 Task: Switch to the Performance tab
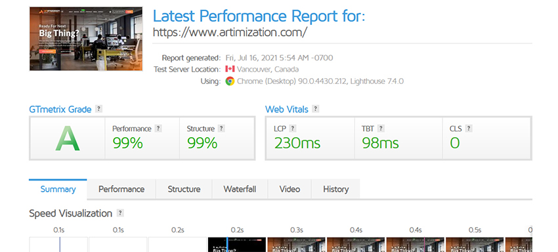coord(121,189)
